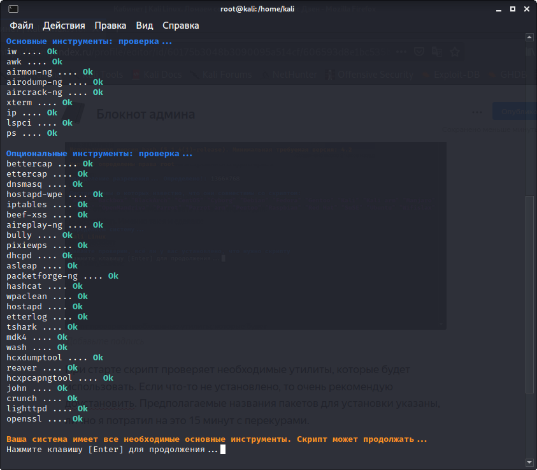Click the 'iptables' line

click(x=47, y=205)
